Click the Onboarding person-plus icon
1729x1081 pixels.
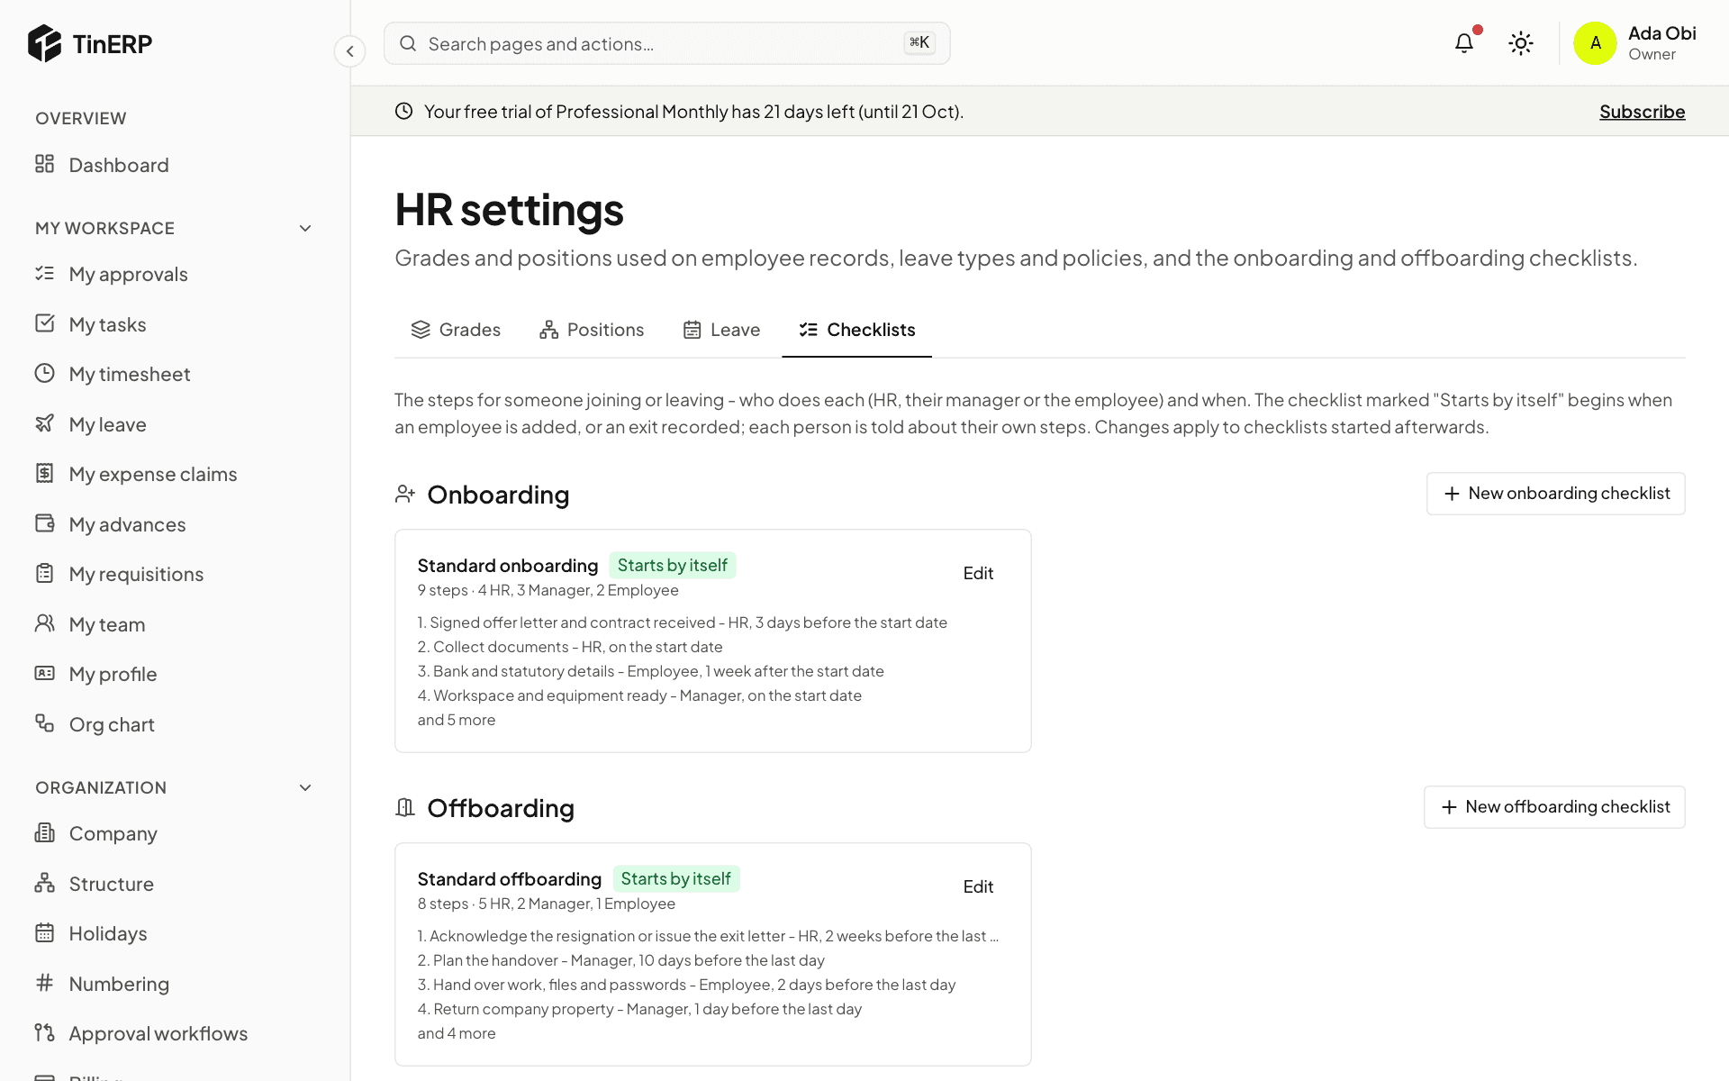coord(405,494)
